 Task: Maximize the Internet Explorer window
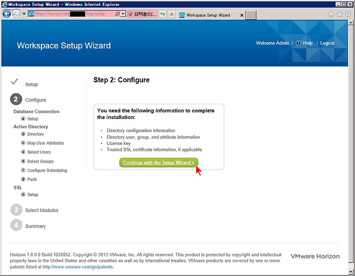(x=344, y=4)
